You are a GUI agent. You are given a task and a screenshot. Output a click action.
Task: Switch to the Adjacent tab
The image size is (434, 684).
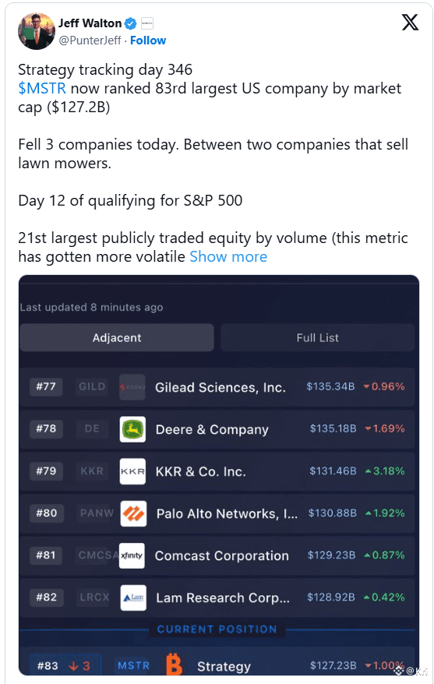point(116,337)
